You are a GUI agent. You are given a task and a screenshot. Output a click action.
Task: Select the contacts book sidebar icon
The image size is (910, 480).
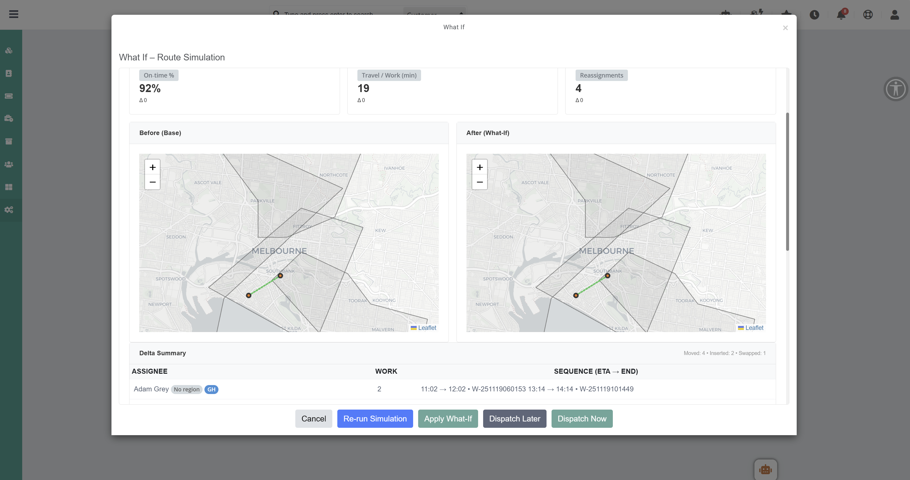coord(9,73)
